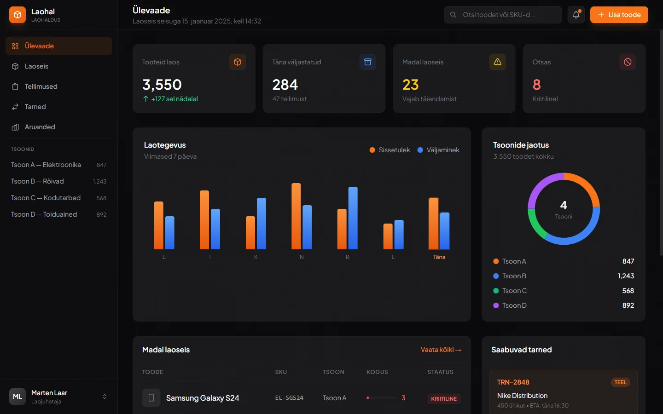Toggle Tsoon B in the zone legend

pos(514,276)
